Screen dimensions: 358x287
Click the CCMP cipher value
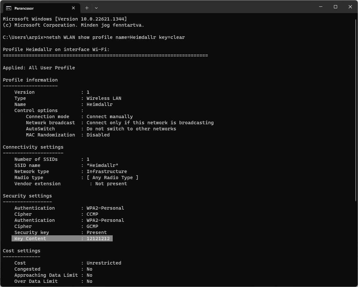[92, 214]
